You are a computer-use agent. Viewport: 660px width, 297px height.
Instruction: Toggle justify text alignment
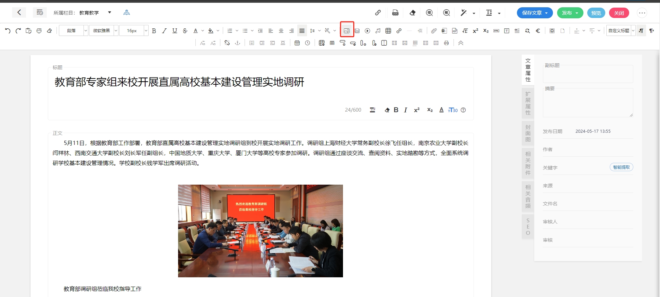tap(302, 31)
